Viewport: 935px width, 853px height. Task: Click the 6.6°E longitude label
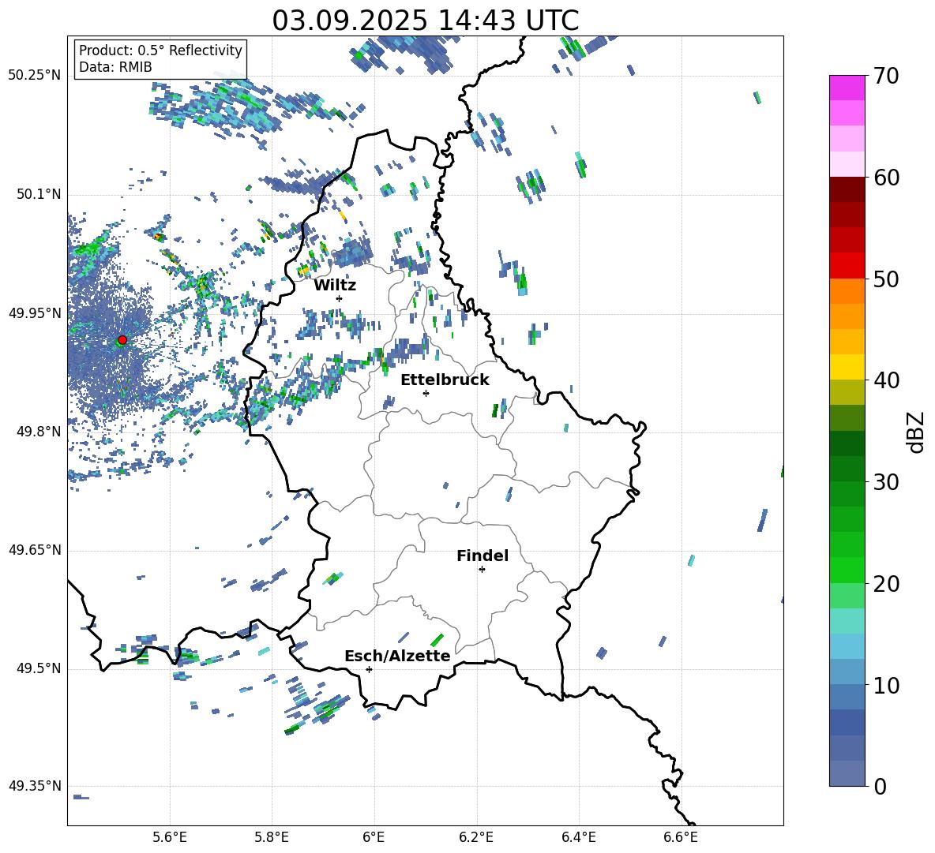tap(681, 837)
